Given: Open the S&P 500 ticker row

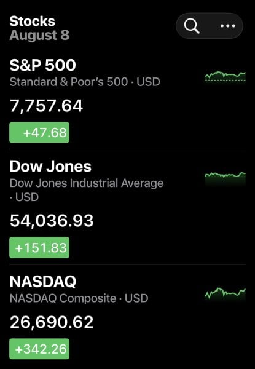Looking at the screenshot, I should [x=127, y=101].
